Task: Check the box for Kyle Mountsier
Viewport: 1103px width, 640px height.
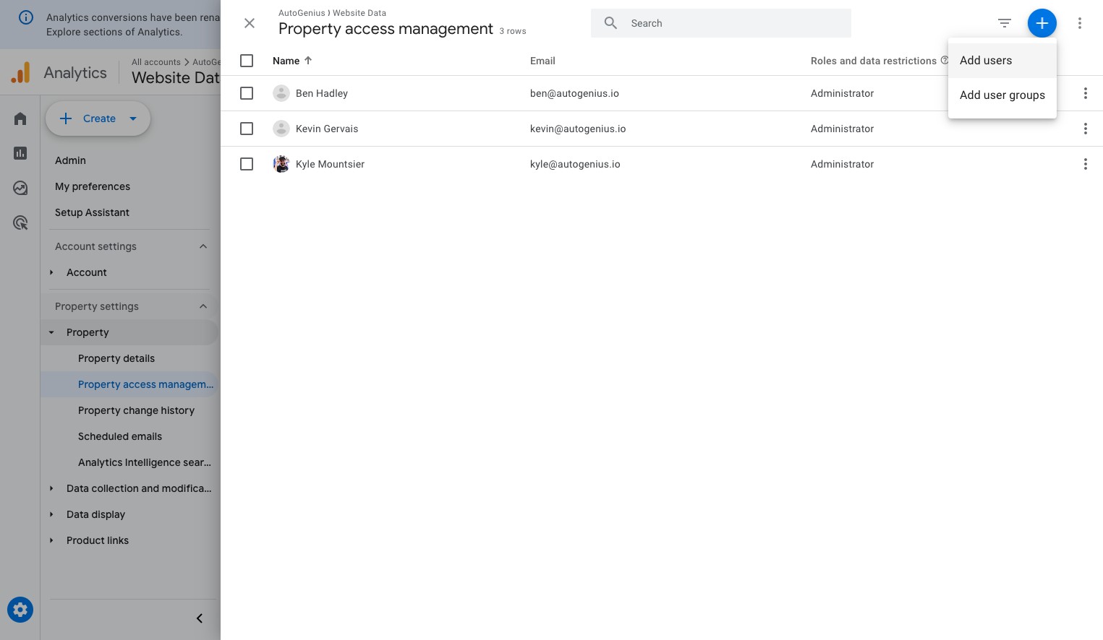Action: (247, 164)
